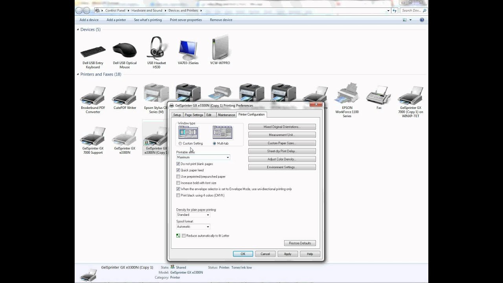
Task: Open the EPSON WorkForce 1100 Series printer
Action: [x=346, y=94]
